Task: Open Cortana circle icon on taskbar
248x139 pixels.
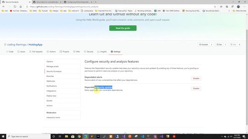Action: (x=53, y=136)
